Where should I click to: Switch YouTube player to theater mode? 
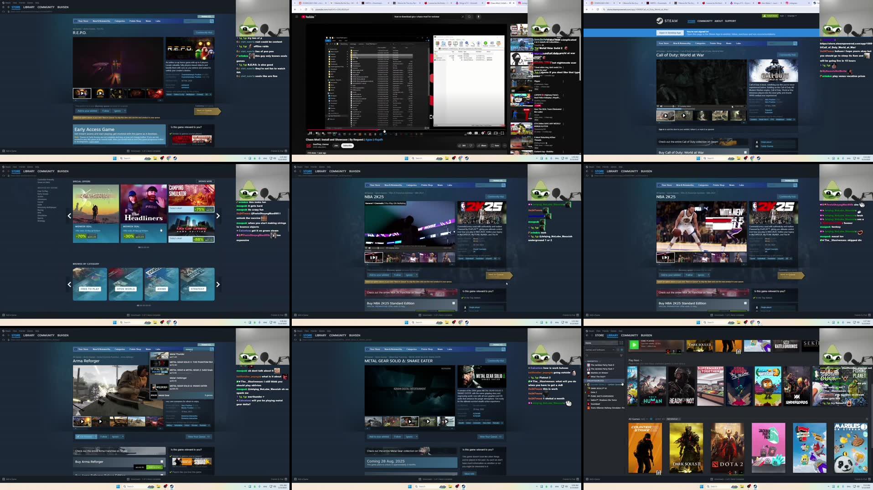click(496, 133)
